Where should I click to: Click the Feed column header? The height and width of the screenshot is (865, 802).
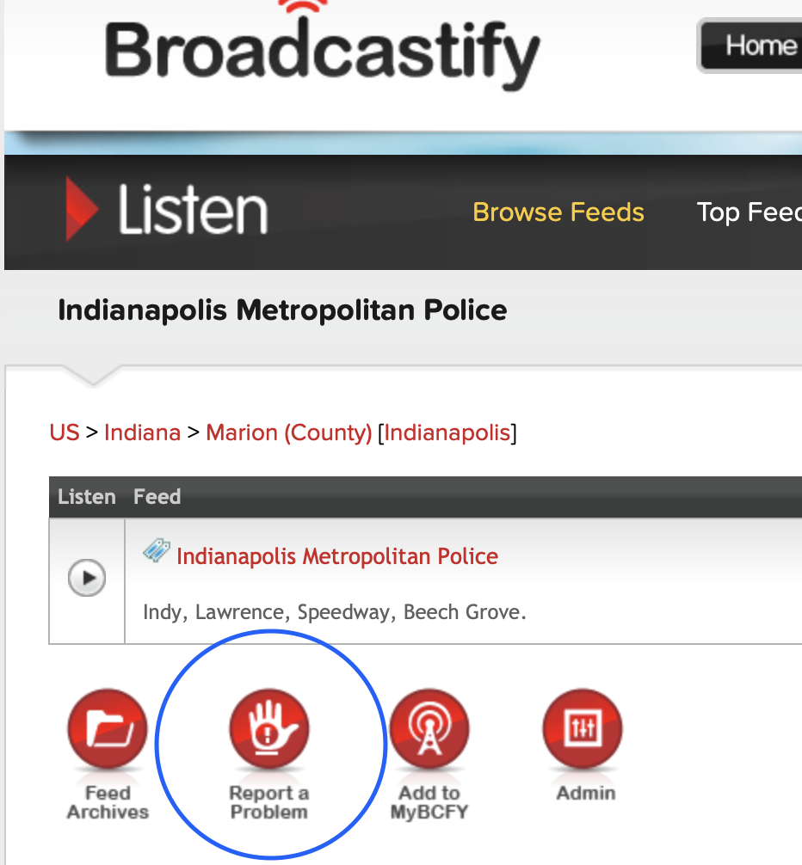[157, 497]
